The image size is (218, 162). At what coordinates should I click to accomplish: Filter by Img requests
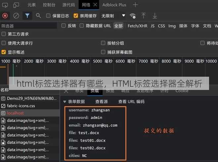coord(172,26)
